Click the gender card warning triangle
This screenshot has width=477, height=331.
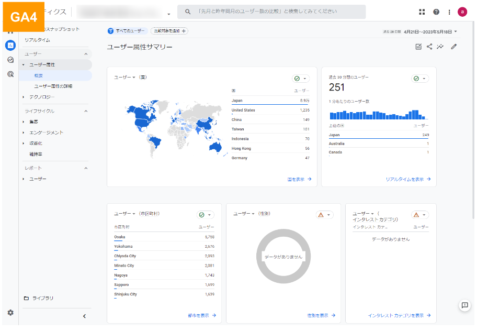pos(321,215)
